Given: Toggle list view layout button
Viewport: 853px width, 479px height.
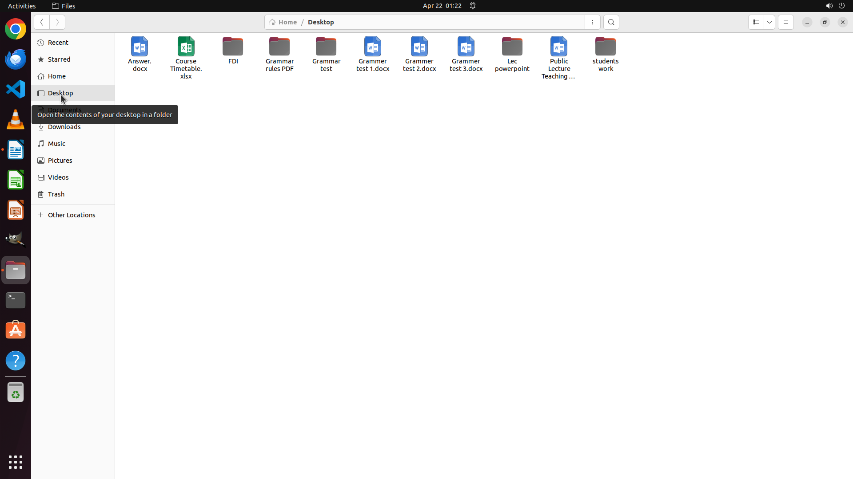Looking at the screenshot, I should point(756,22).
